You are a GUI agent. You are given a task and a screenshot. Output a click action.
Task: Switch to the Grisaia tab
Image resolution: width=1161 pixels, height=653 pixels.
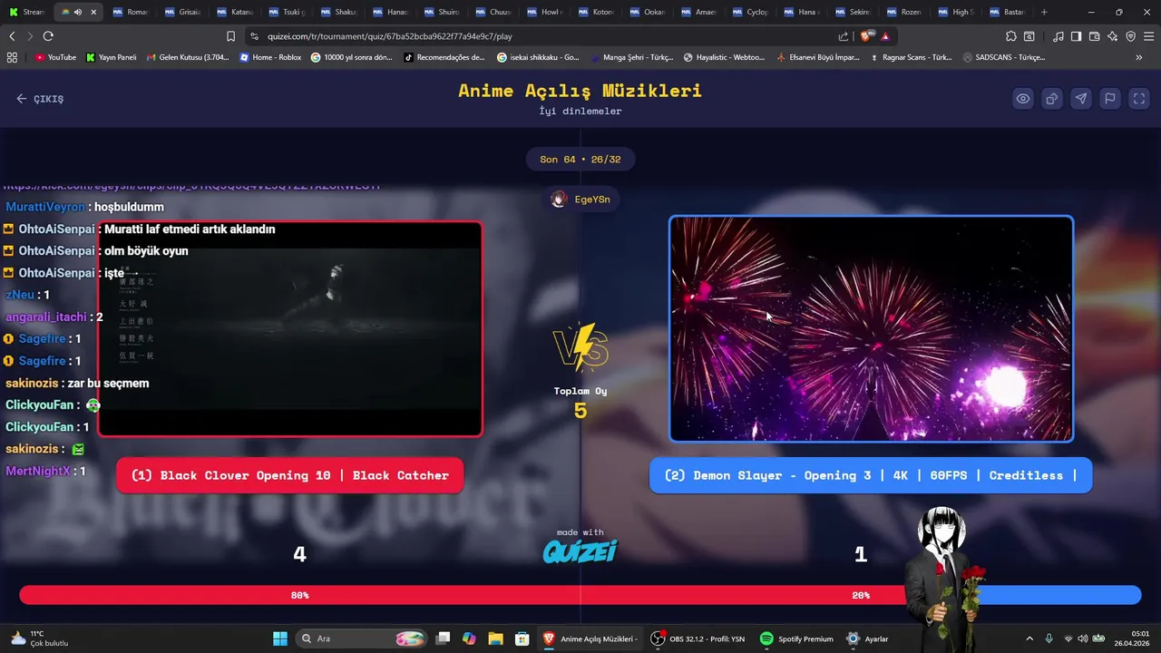(183, 12)
